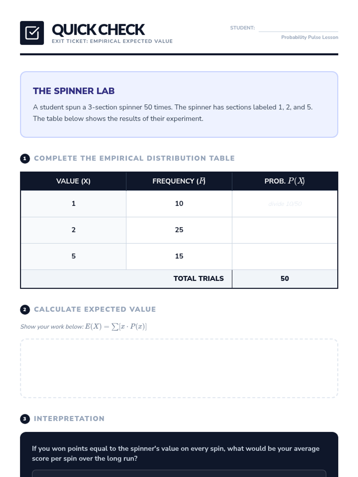Click the frequency cell showing 10

coord(179,204)
